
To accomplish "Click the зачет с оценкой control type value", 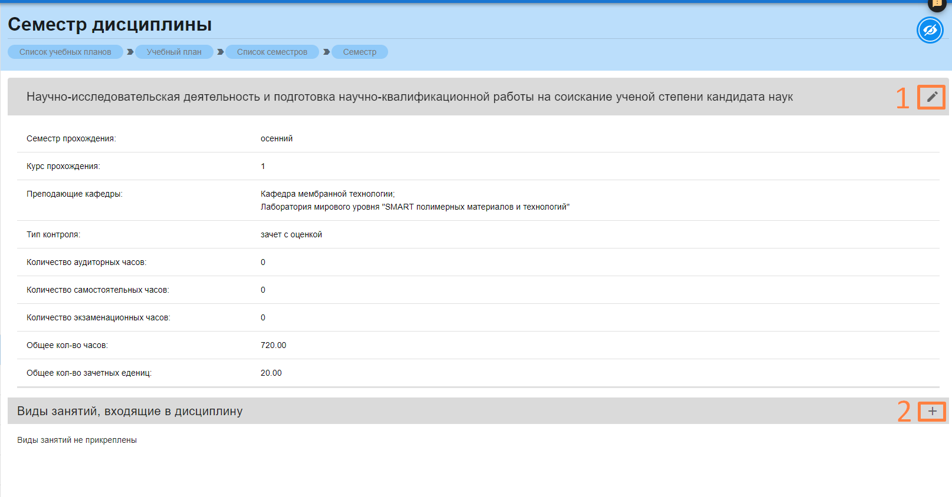I will click(291, 234).
